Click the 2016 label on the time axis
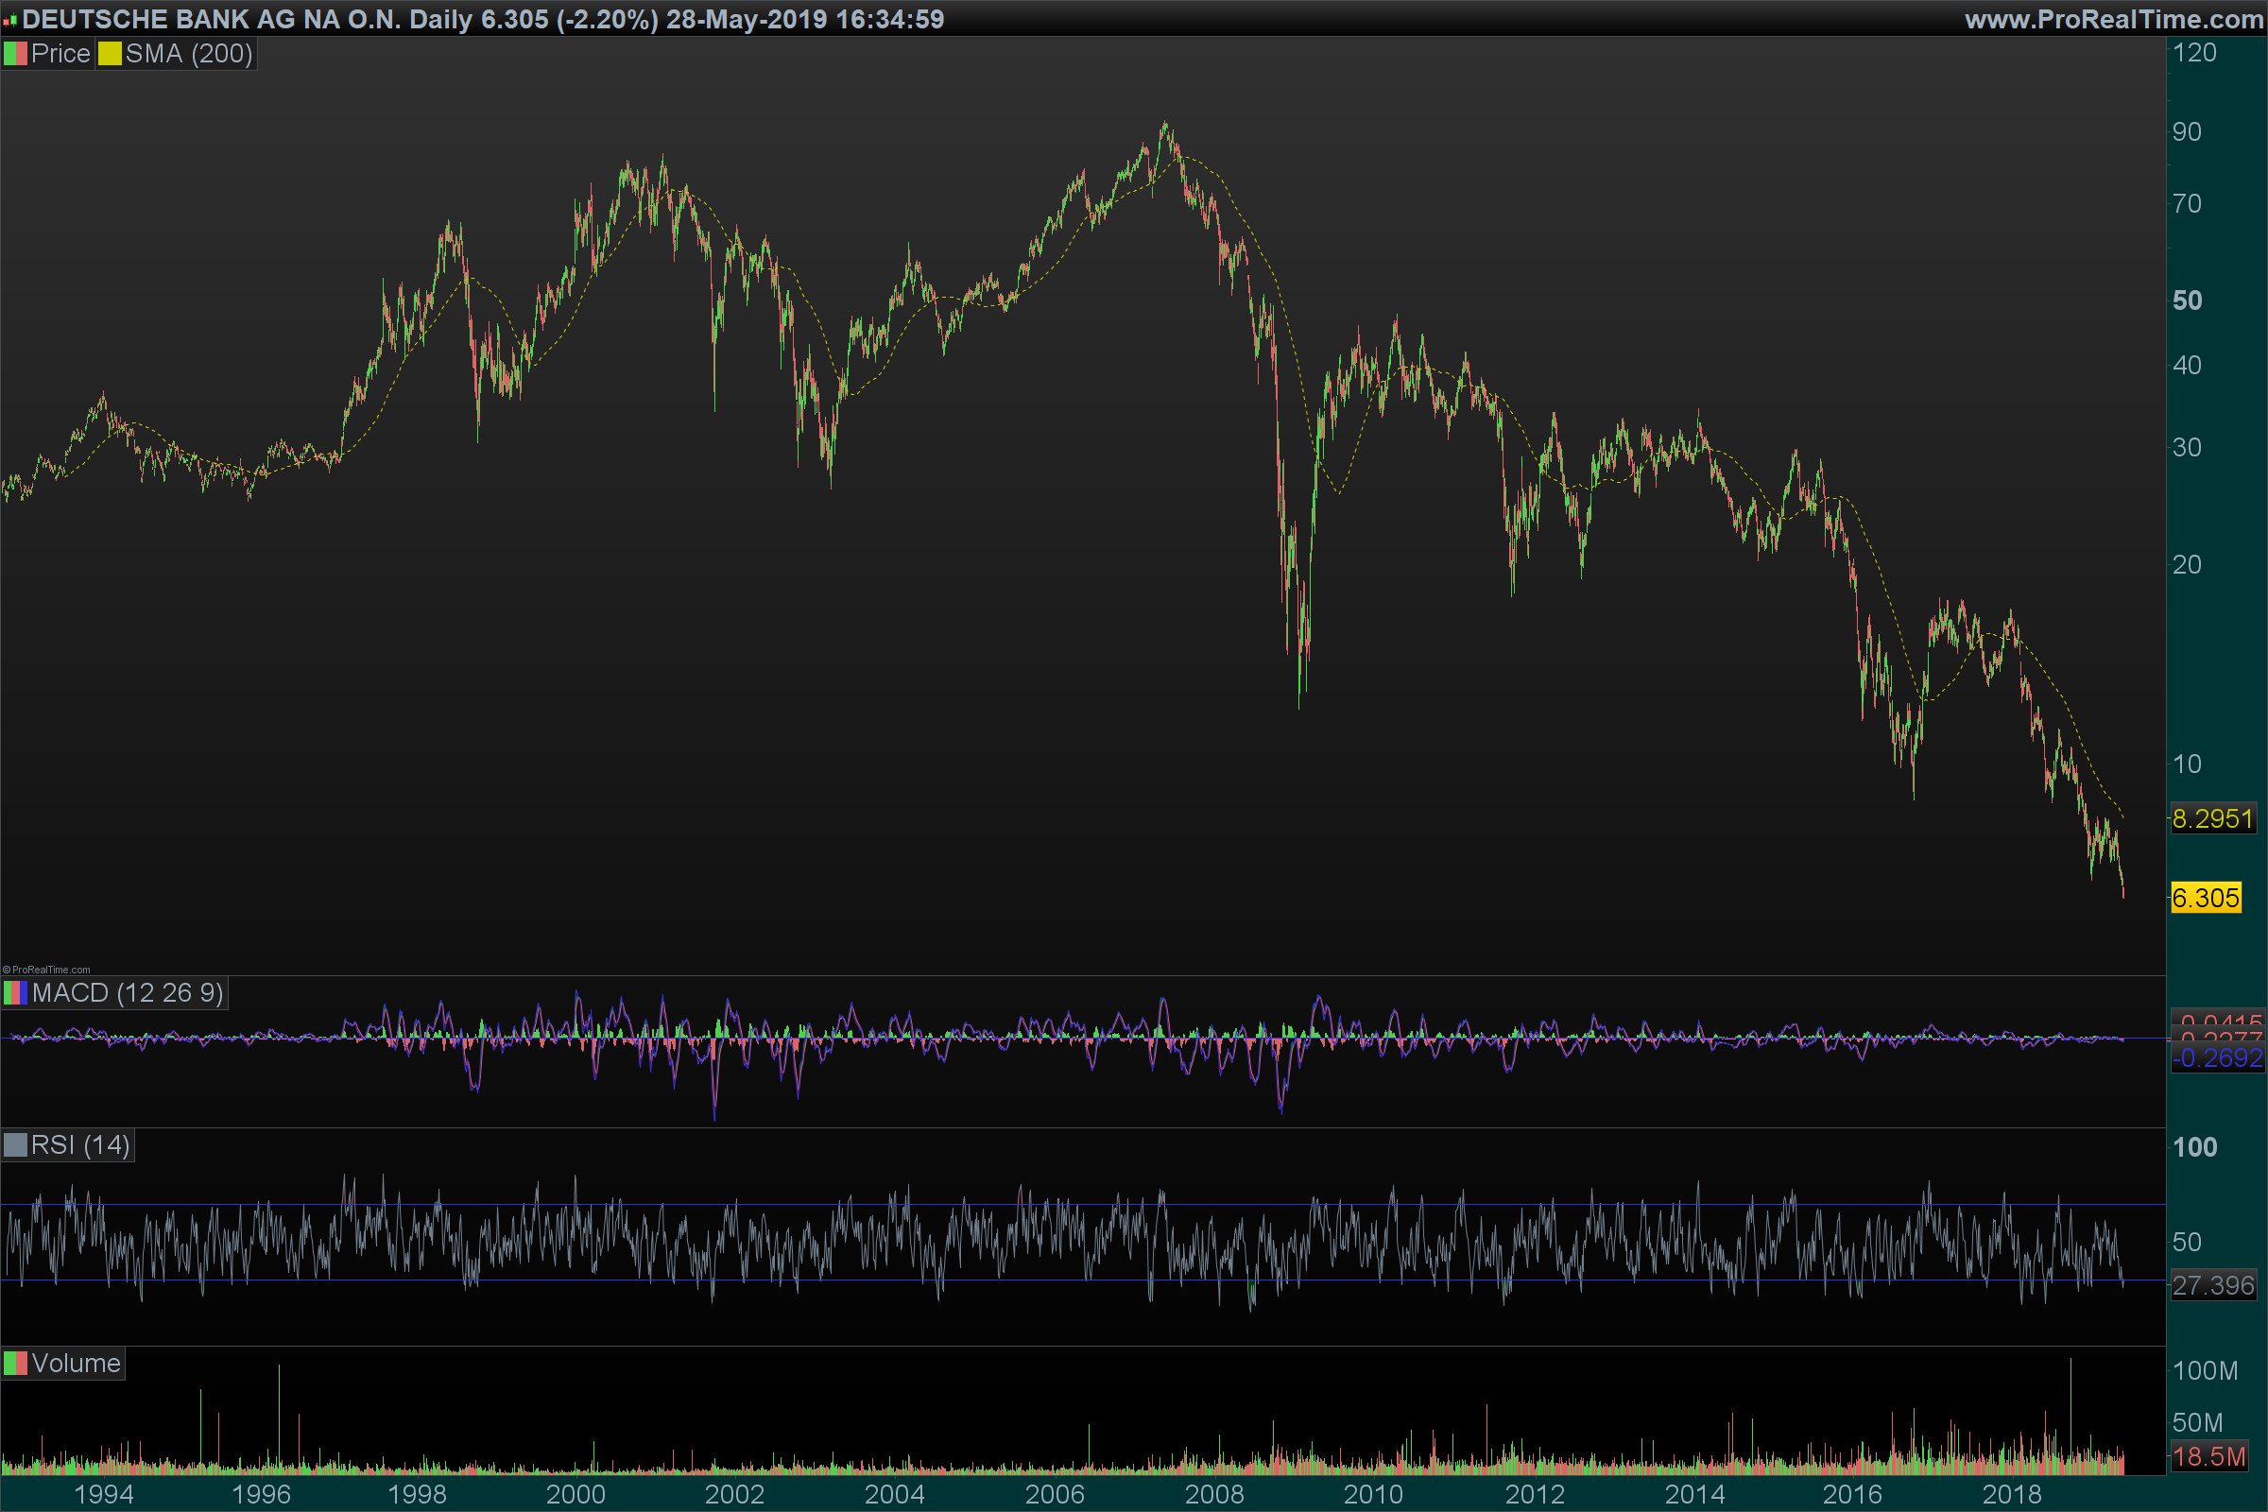Screen dimensions: 2268x1512 tap(1851, 1495)
